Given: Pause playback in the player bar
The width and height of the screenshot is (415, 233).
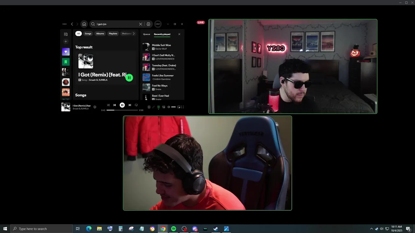Looking at the screenshot, I should point(122,105).
